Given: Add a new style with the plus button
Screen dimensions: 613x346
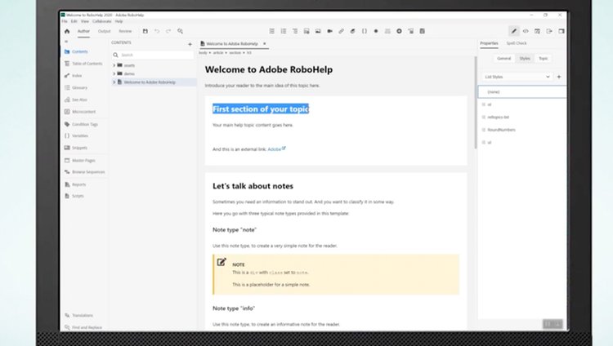Looking at the screenshot, I should (559, 77).
